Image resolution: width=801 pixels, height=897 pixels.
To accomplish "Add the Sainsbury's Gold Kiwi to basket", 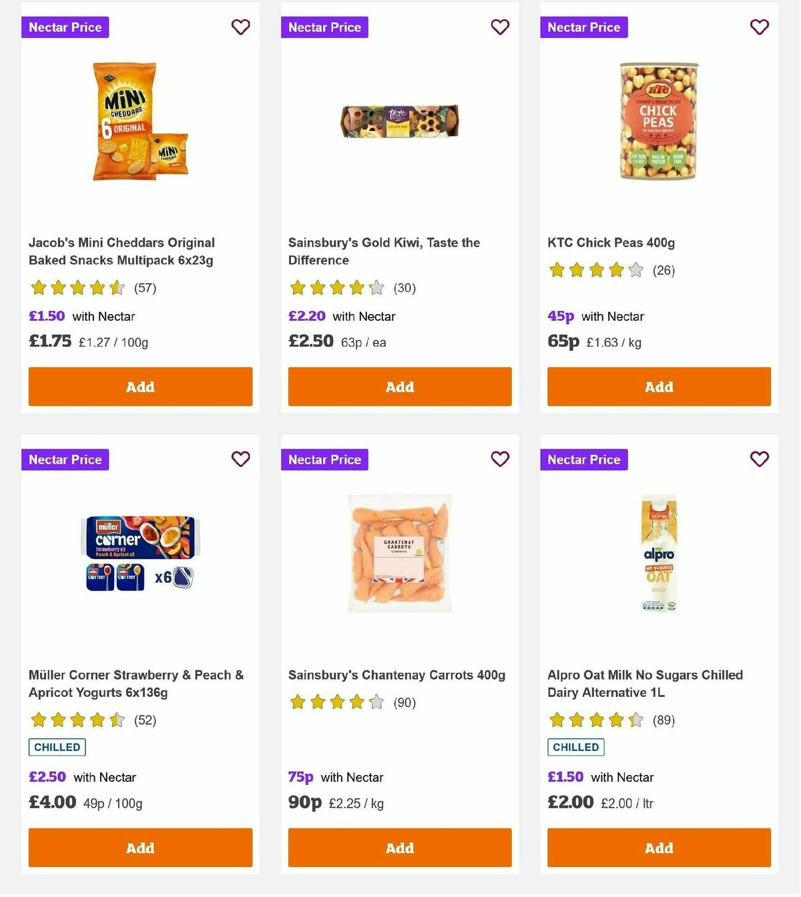I will (399, 387).
